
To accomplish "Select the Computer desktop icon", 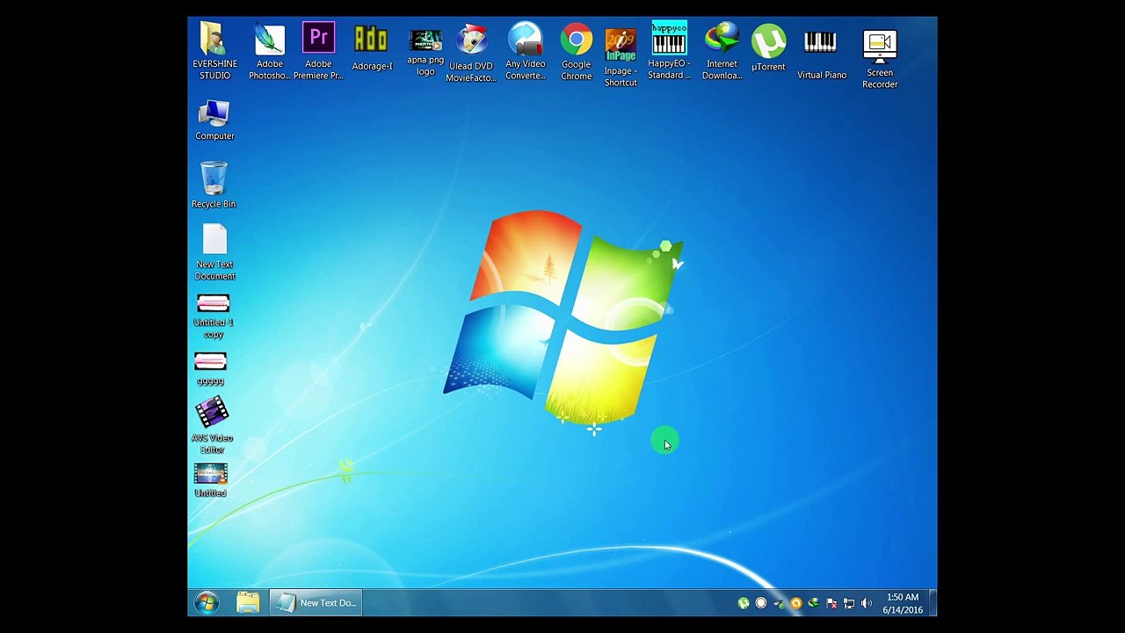I will click(x=214, y=120).
